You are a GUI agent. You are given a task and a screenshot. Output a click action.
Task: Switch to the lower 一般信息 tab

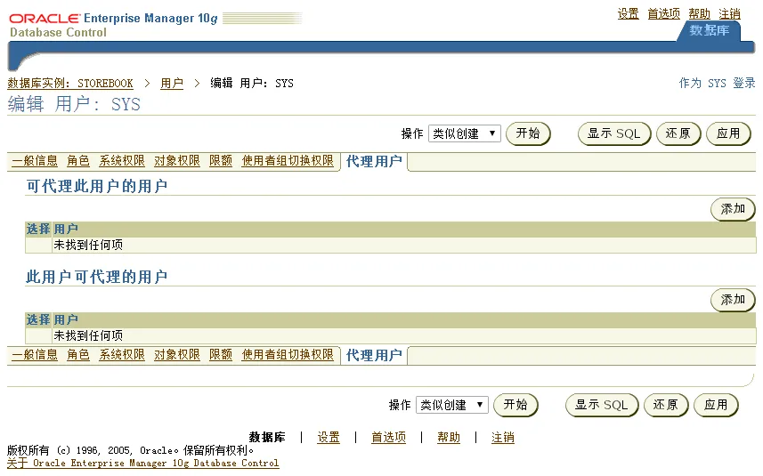[35, 354]
